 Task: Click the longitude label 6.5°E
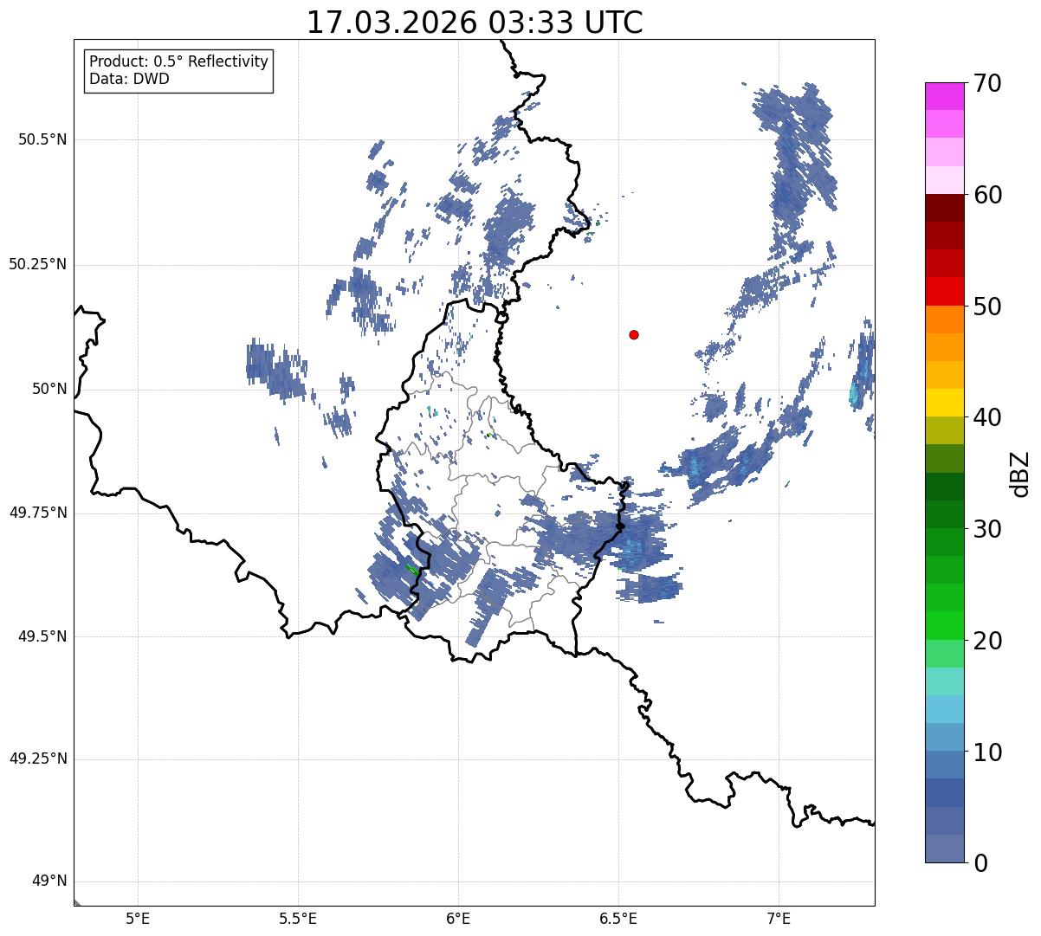618,919
